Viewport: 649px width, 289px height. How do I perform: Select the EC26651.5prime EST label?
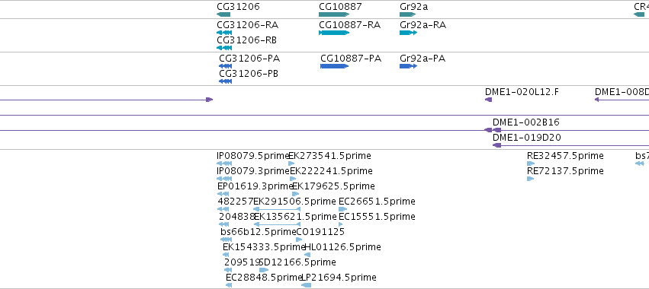(377, 202)
